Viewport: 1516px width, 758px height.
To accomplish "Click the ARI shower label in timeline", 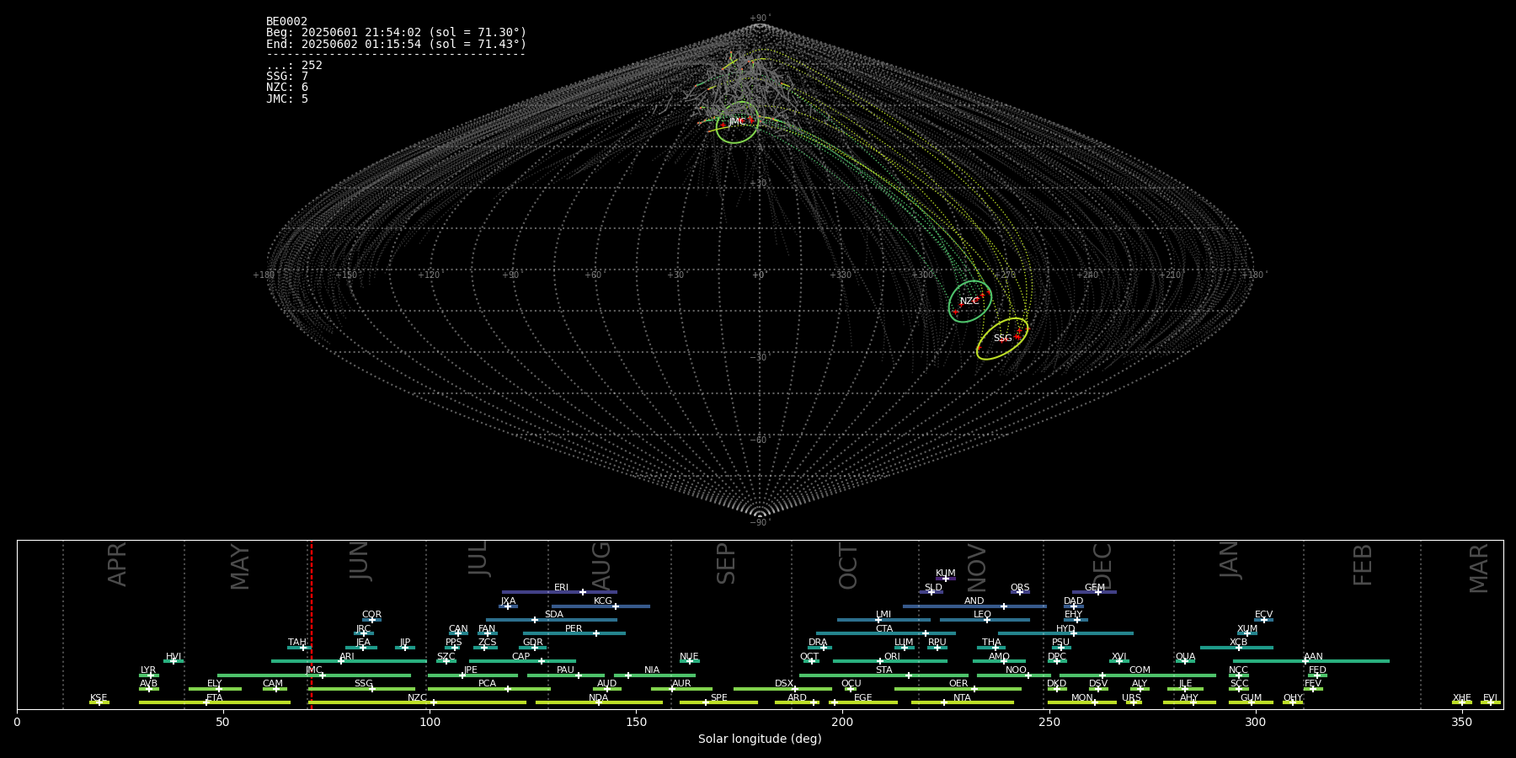I will [347, 657].
